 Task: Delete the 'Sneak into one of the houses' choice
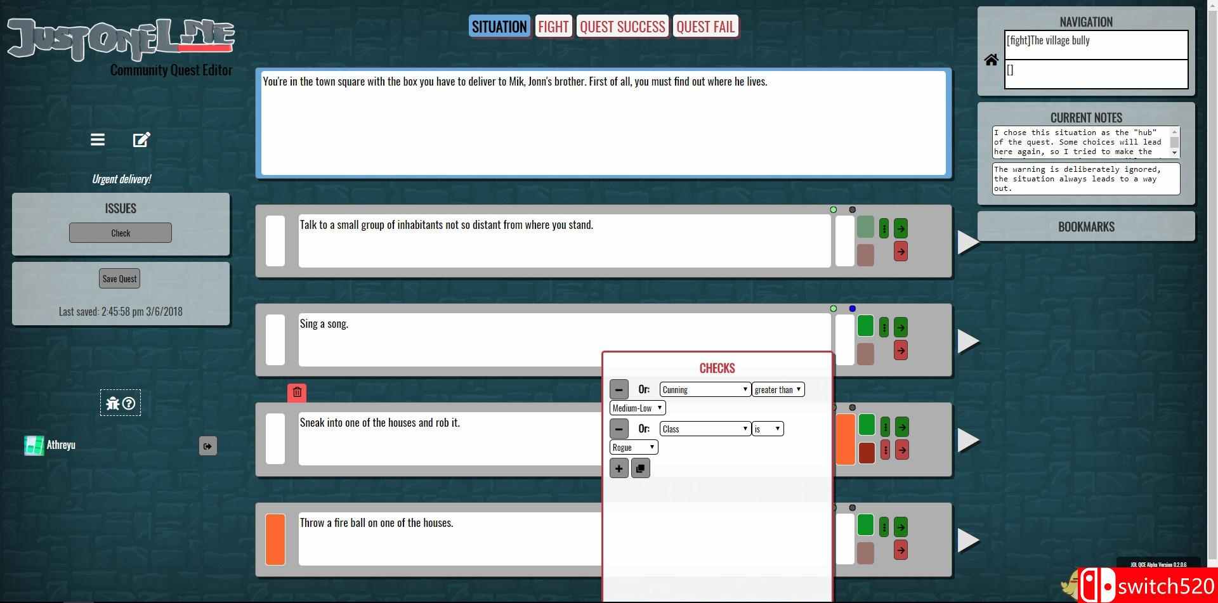pos(297,392)
